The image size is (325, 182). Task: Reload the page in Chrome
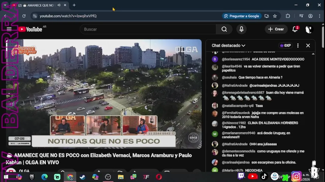pyautogui.click(x=24, y=16)
